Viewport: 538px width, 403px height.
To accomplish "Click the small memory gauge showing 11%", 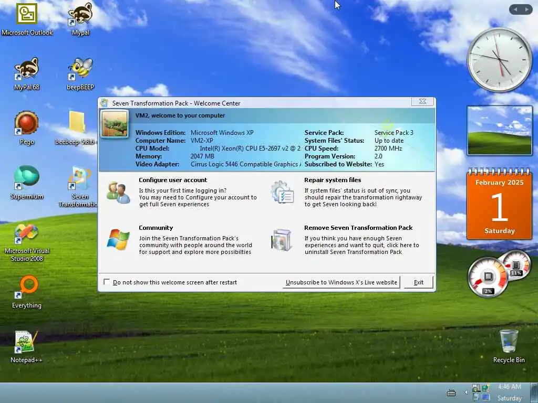I will pyautogui.click(x=516, y=266).
